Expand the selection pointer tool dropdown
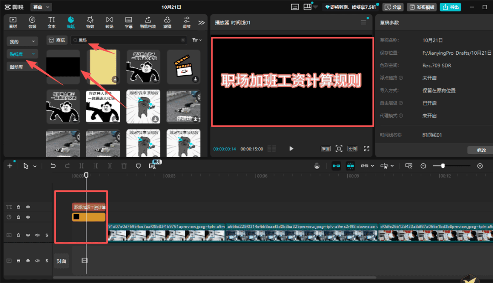 point(35,166)
